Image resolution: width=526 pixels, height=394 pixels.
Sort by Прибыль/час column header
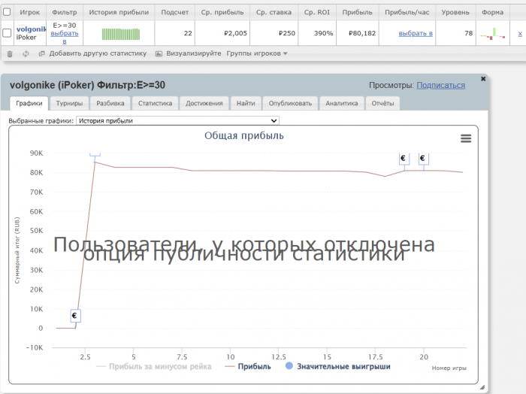coord(407,12)
